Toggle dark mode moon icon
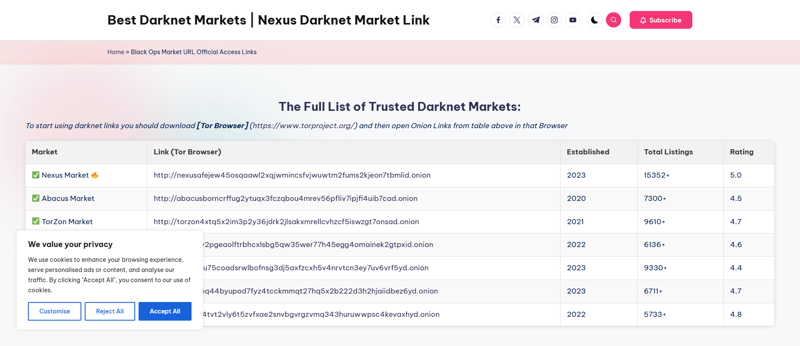The height and width of the screenshot is (346, 800). click(595, 20)
